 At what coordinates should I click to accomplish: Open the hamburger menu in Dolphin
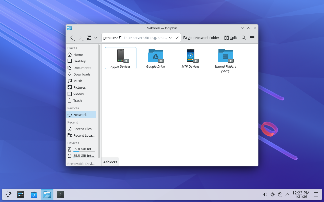click(252, 38)
